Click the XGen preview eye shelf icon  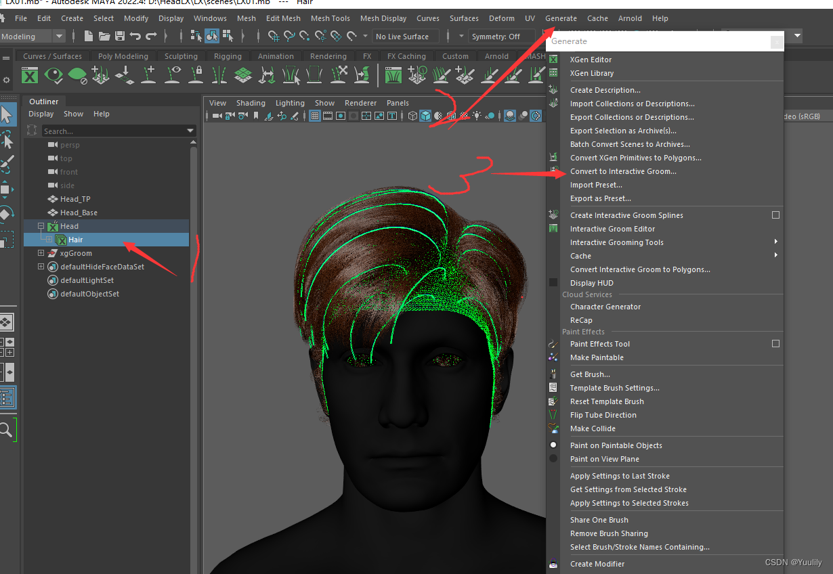54,75
